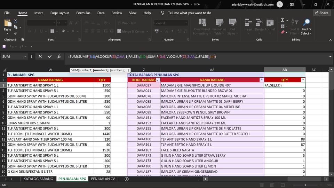This screenshot has width=334, height=188.
Task: Click the zoom slider handle in status bar
Action: [305, 185]
